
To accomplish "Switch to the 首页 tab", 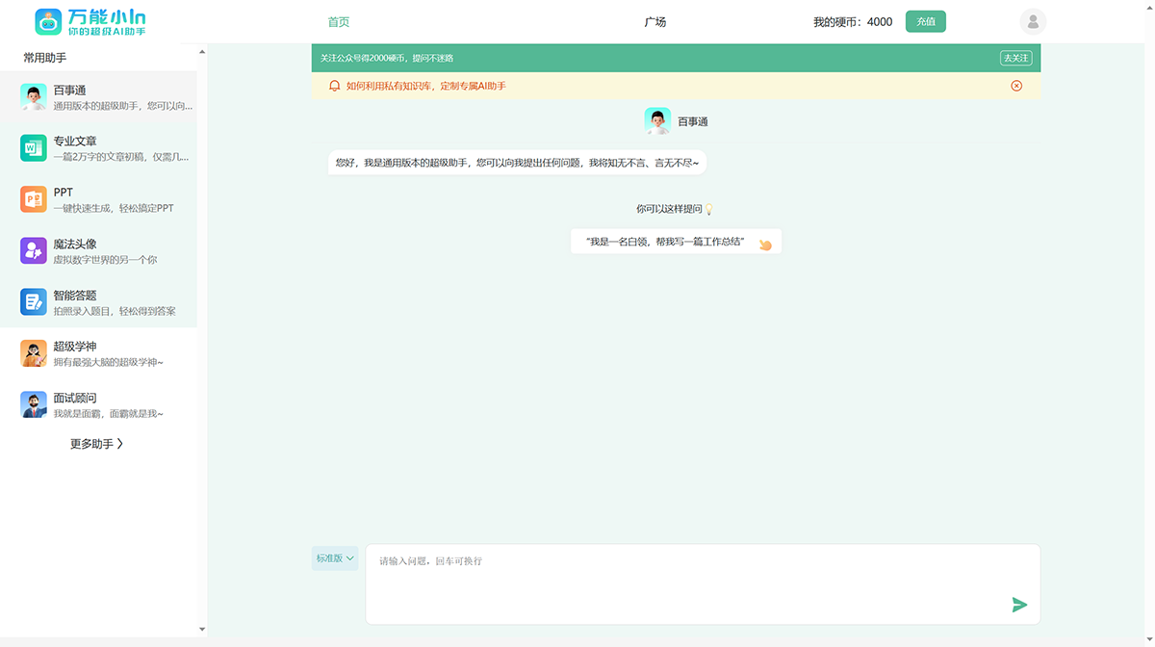I will coord(338,20).
